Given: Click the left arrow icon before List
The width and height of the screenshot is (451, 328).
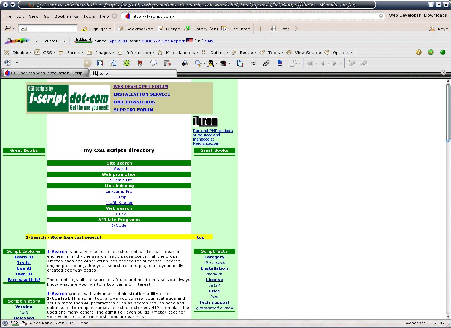Looking at the screenshot, I should (x=259, y=29).
